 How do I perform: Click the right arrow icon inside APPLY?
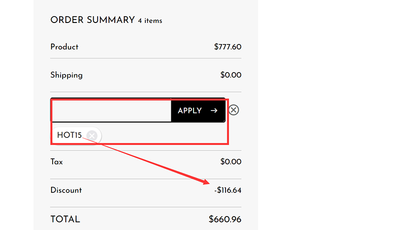214,110
